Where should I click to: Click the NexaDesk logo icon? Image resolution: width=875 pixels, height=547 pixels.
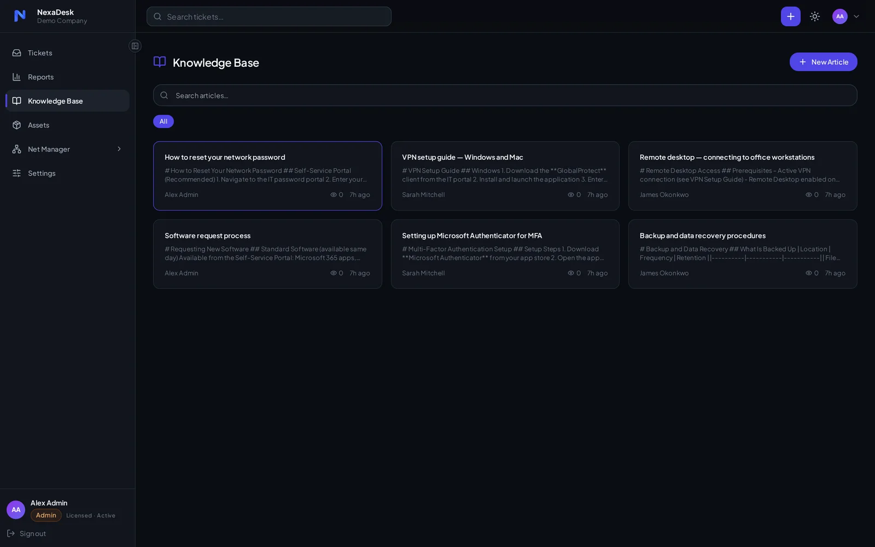[x=20, y=16]
